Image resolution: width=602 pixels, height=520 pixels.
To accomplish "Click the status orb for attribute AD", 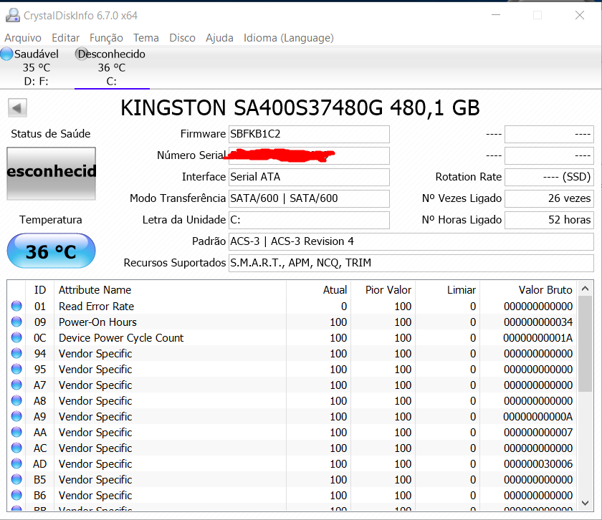I will (x=16, y=463).
